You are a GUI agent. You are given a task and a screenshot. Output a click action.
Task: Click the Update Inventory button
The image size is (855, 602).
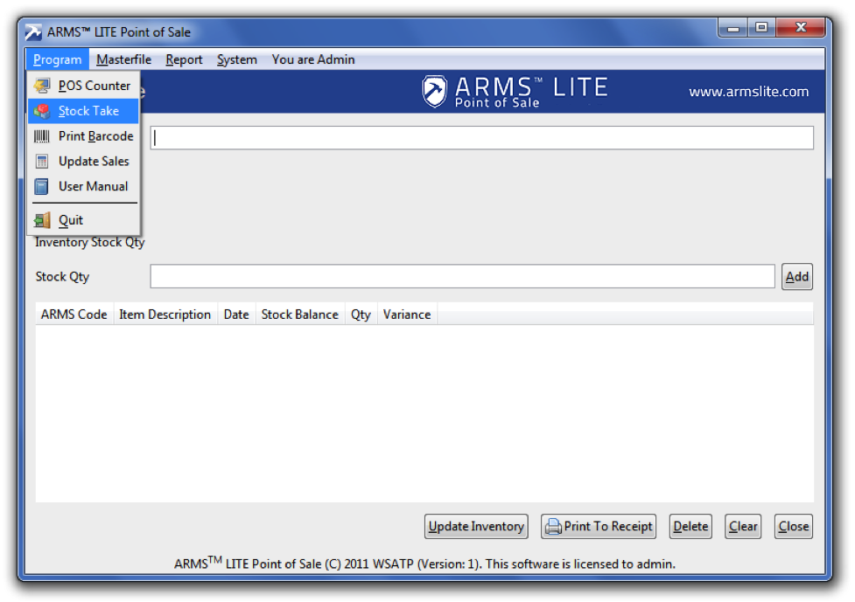(x=476, y=526)
